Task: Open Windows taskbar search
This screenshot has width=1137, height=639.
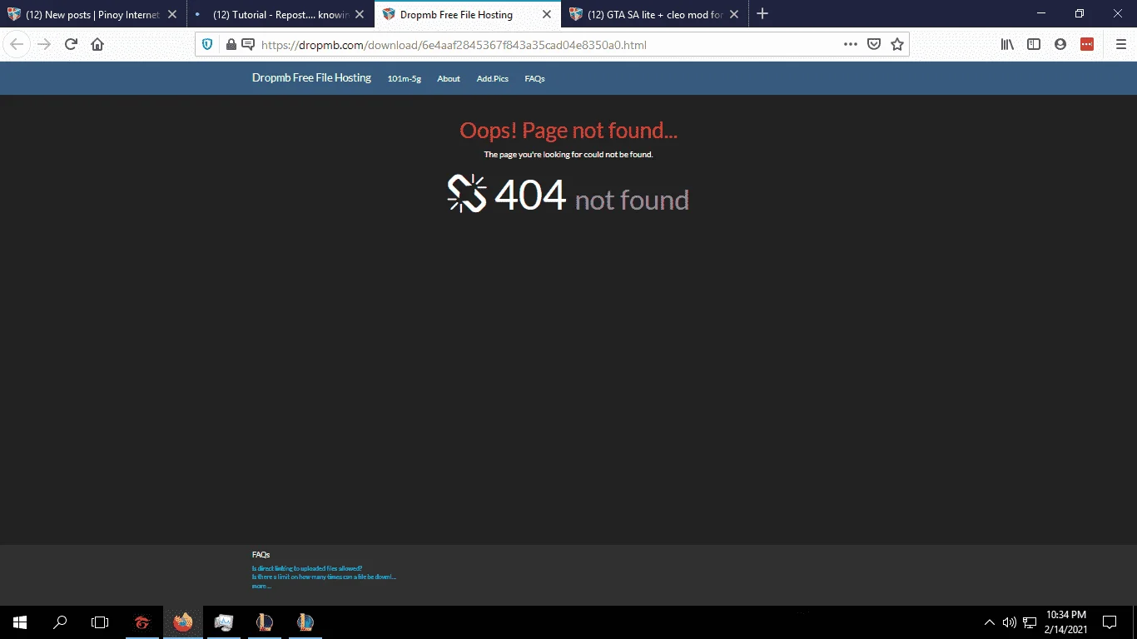Action: tap(60, 622)
